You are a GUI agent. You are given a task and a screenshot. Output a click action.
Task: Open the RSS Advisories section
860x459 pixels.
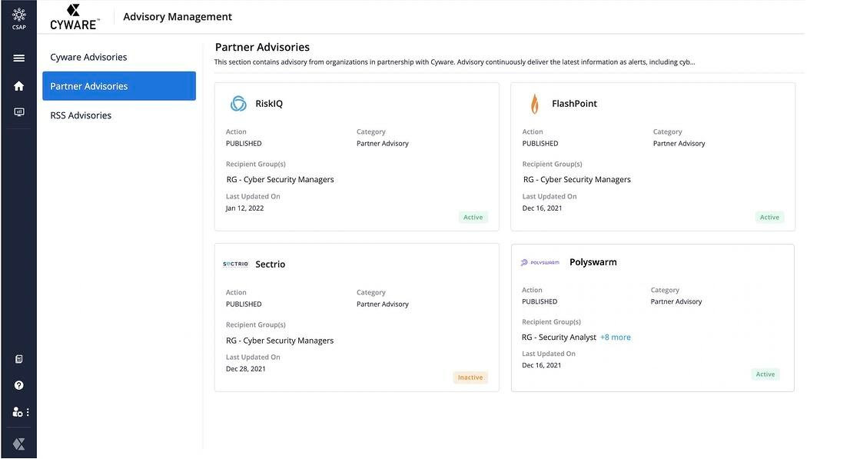[81, 115]
